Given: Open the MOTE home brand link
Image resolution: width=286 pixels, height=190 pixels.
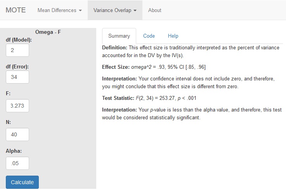Looking at the screenshot, I should [16, 10].
